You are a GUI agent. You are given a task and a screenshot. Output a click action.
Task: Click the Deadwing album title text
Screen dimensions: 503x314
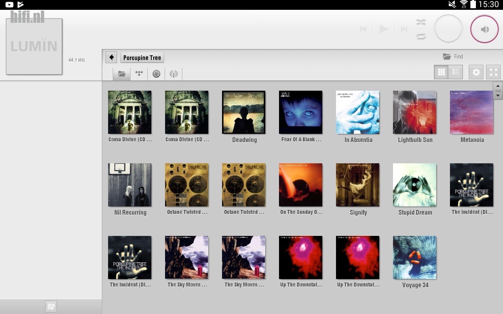244,140
